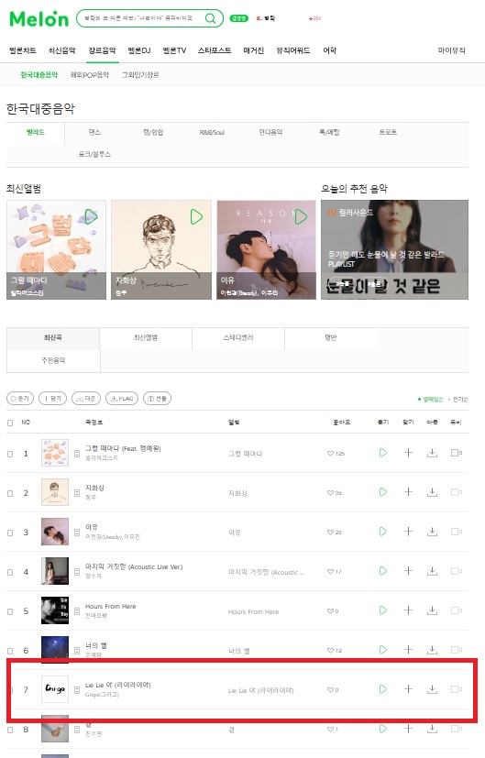Play the Lie Lie 야 track
The width and height of the screenshot is (485, 758).
[383, 689]
